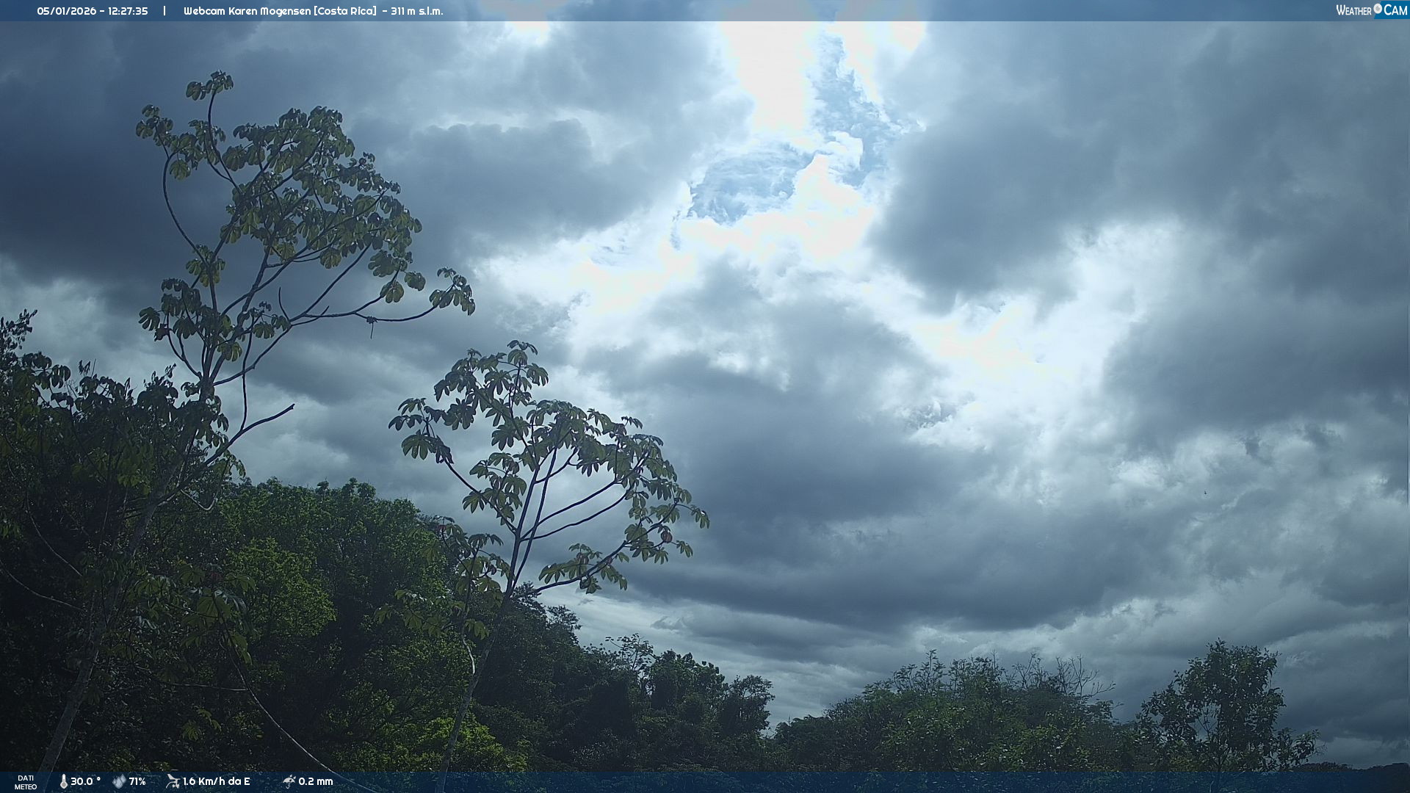Click the Webcam Karen Mogensen title

(x=247, y=11)
